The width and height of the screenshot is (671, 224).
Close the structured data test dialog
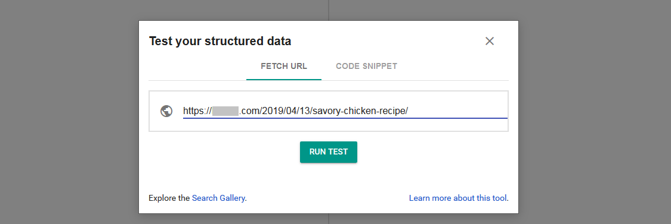tap(490, 41)
